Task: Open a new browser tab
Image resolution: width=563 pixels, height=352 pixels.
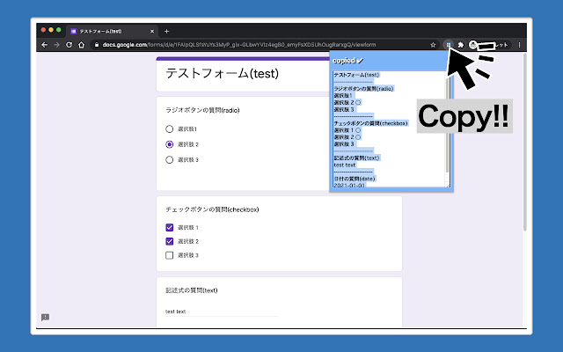Action: (166, 32)
